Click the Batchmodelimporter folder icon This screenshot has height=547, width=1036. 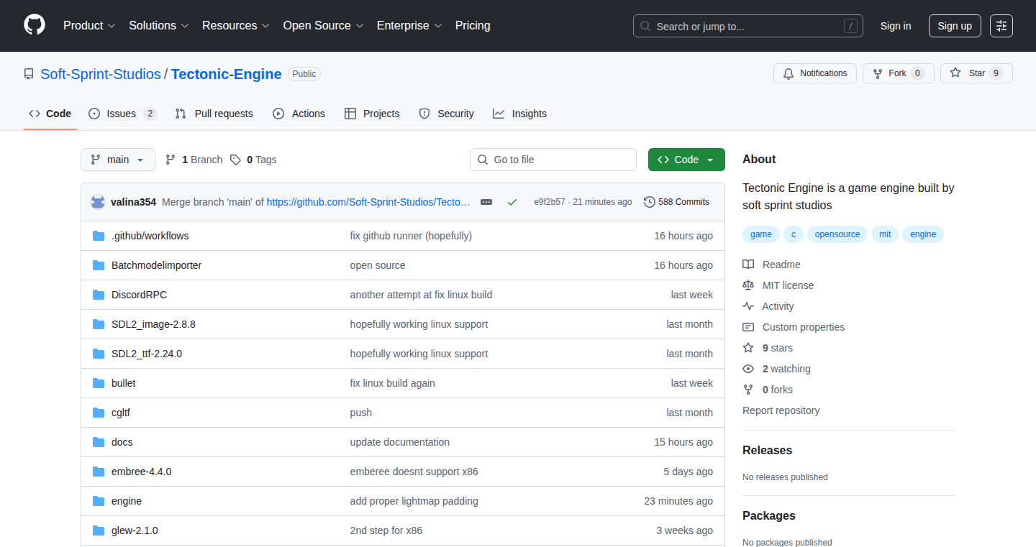(99, 265)
